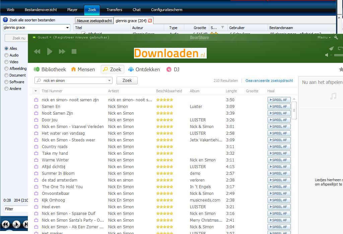The image size is (343, 234).
Task: Open the 'Web' tab in the background window
Action: click(x=10, y=10)
